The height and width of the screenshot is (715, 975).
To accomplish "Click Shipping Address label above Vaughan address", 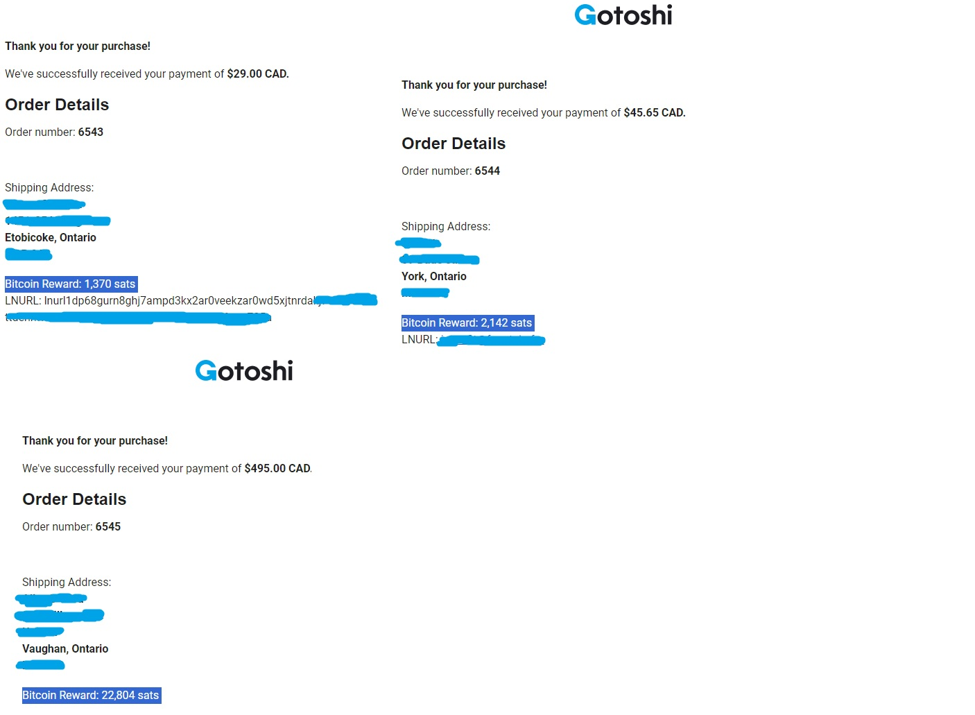I will (x=67, y=583).
